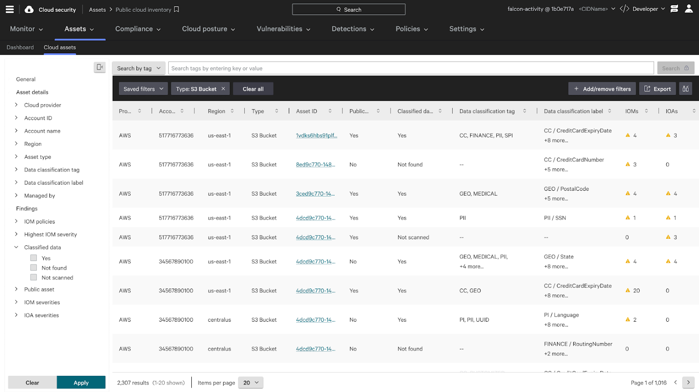Open the Vulnerabilities menu
This screenshot has width=699, height=392.
click(284, 29)
